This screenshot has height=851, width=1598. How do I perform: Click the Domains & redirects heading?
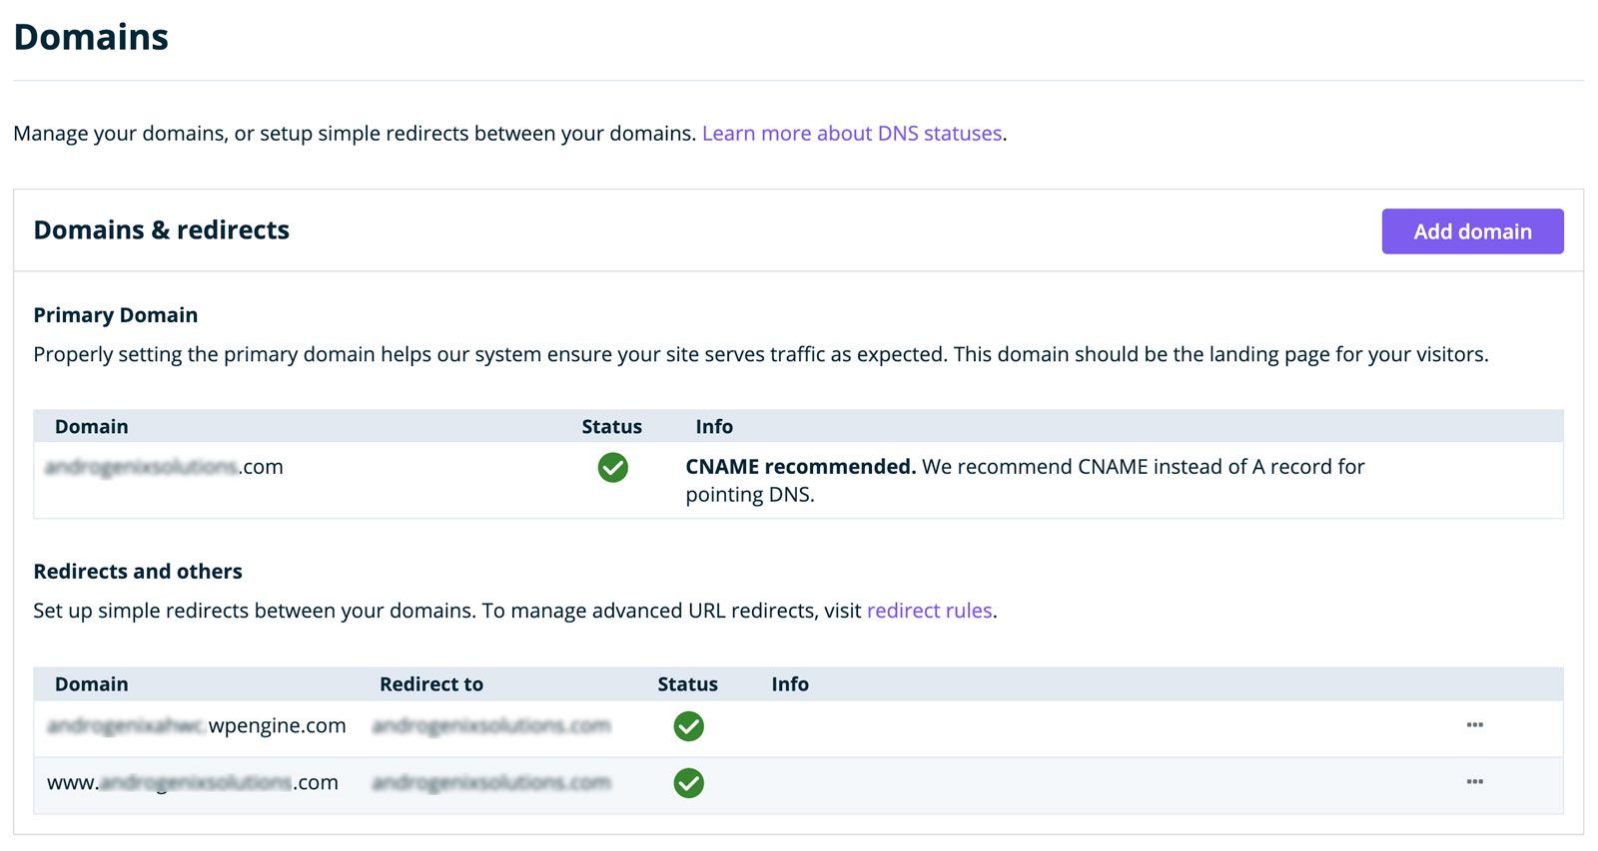click(162, 230)
